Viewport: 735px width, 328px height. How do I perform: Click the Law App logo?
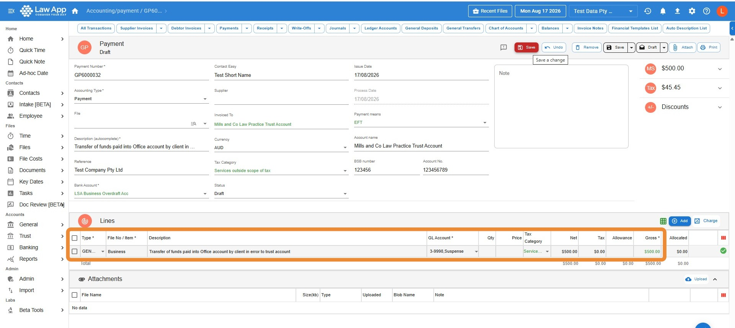click(x=43, y=11)
